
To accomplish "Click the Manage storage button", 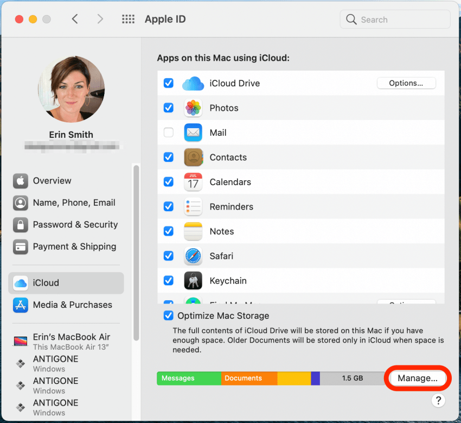I will tap(418, 378).
